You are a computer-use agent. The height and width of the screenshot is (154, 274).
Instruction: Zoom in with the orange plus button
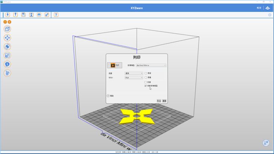9,22
